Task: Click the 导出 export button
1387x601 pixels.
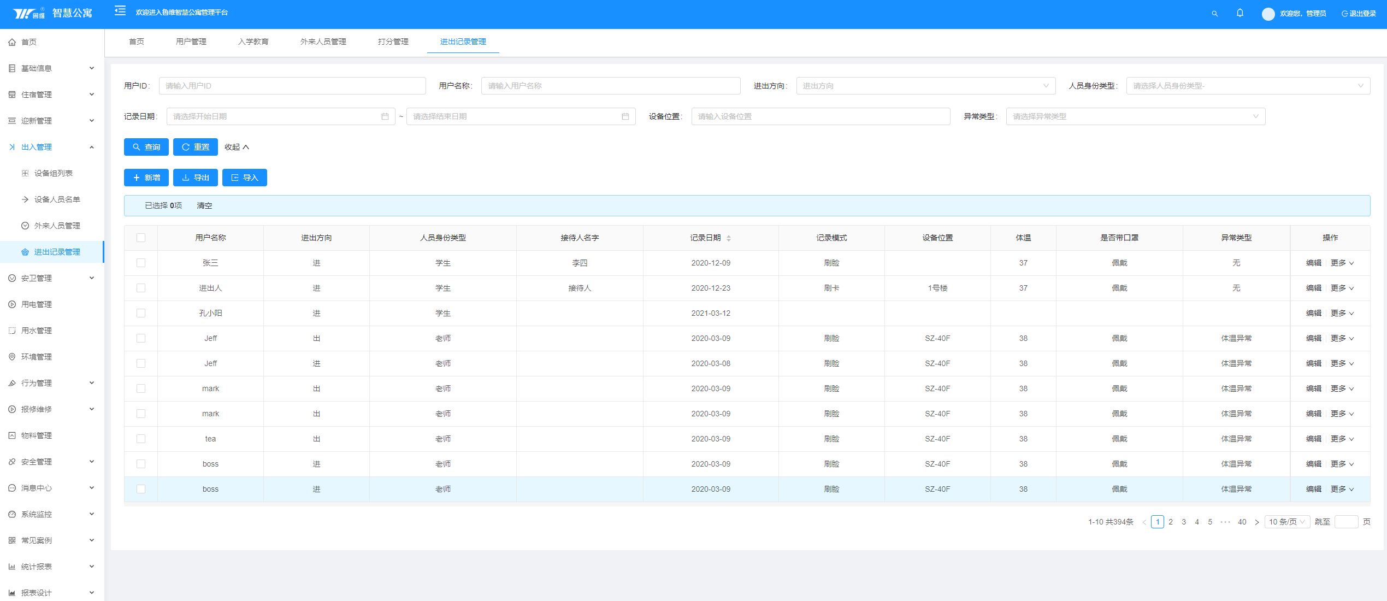Action: [x=195, y=178]
